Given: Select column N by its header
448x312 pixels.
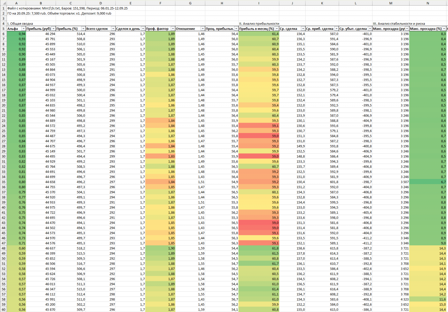Looking at the screenshot, I should pos(428,3).
